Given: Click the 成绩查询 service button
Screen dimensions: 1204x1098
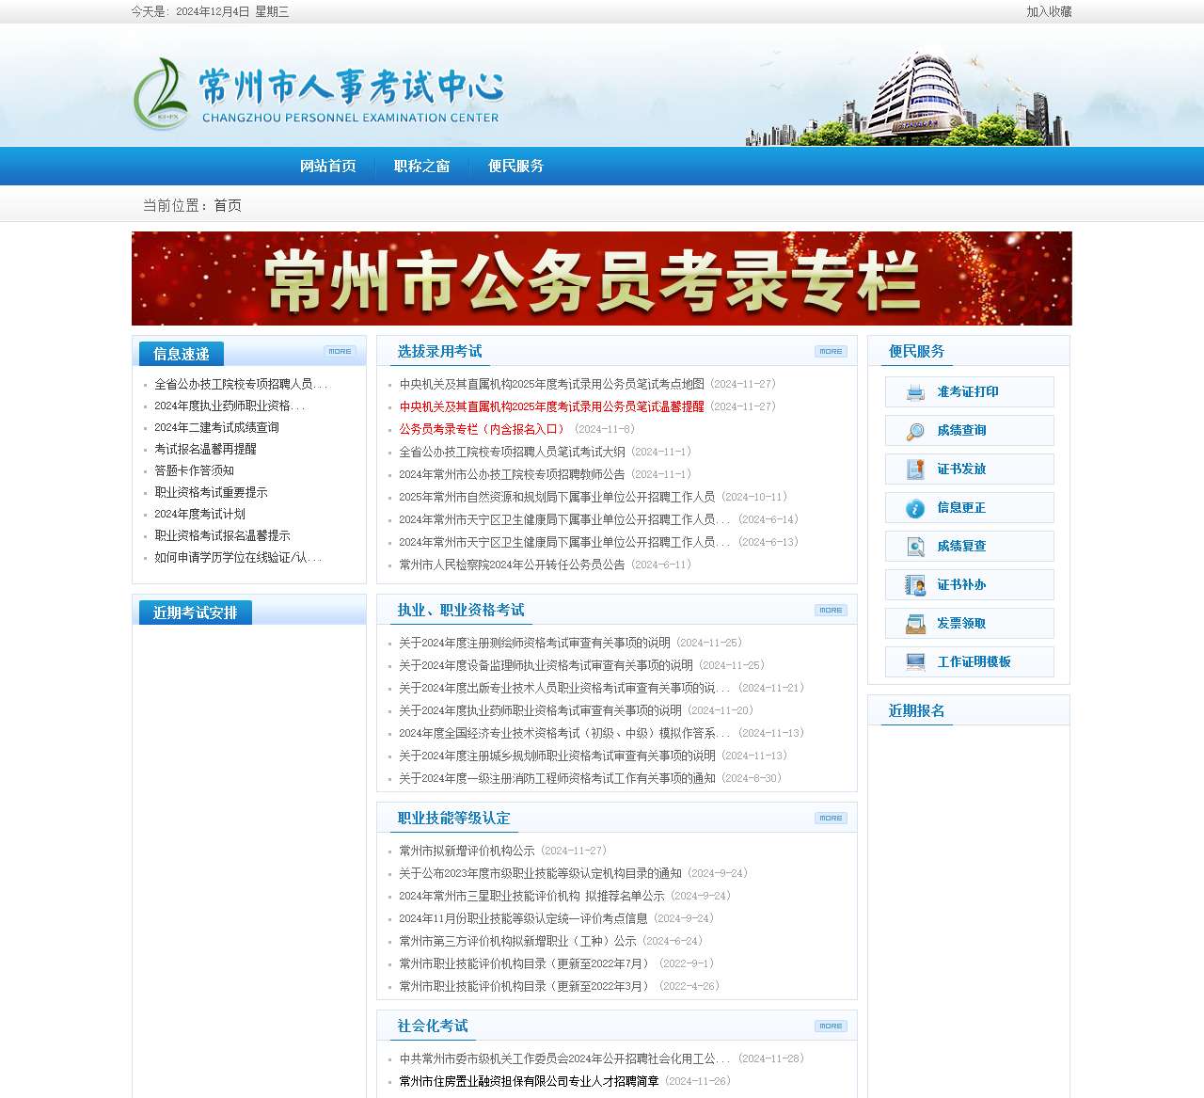Looking at the screenshot, I should (x=970, y=431).
